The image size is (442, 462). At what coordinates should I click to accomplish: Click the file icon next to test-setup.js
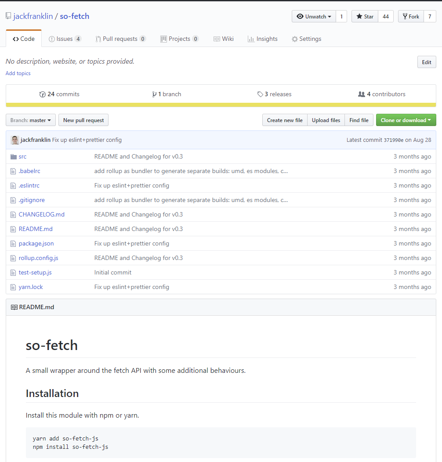click(13, 273)
